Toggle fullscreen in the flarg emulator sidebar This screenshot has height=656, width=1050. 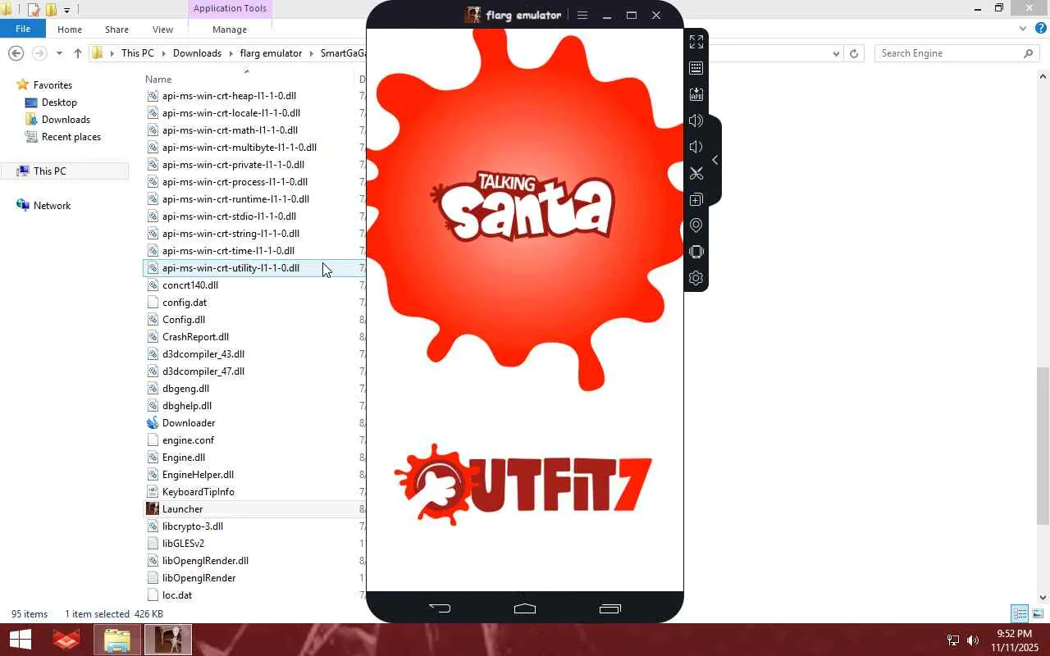(x=696, y=42)
